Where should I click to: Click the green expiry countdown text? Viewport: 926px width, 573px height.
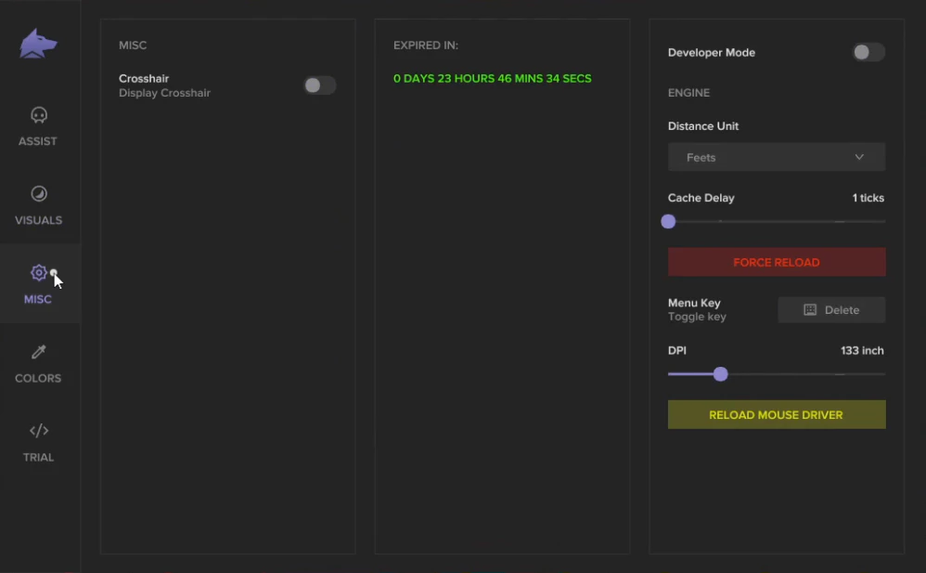pos(492,79)
